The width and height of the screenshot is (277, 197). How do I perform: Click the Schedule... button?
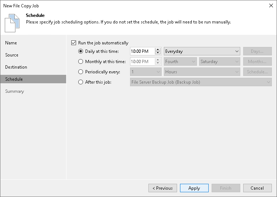[x=258, y=72]
